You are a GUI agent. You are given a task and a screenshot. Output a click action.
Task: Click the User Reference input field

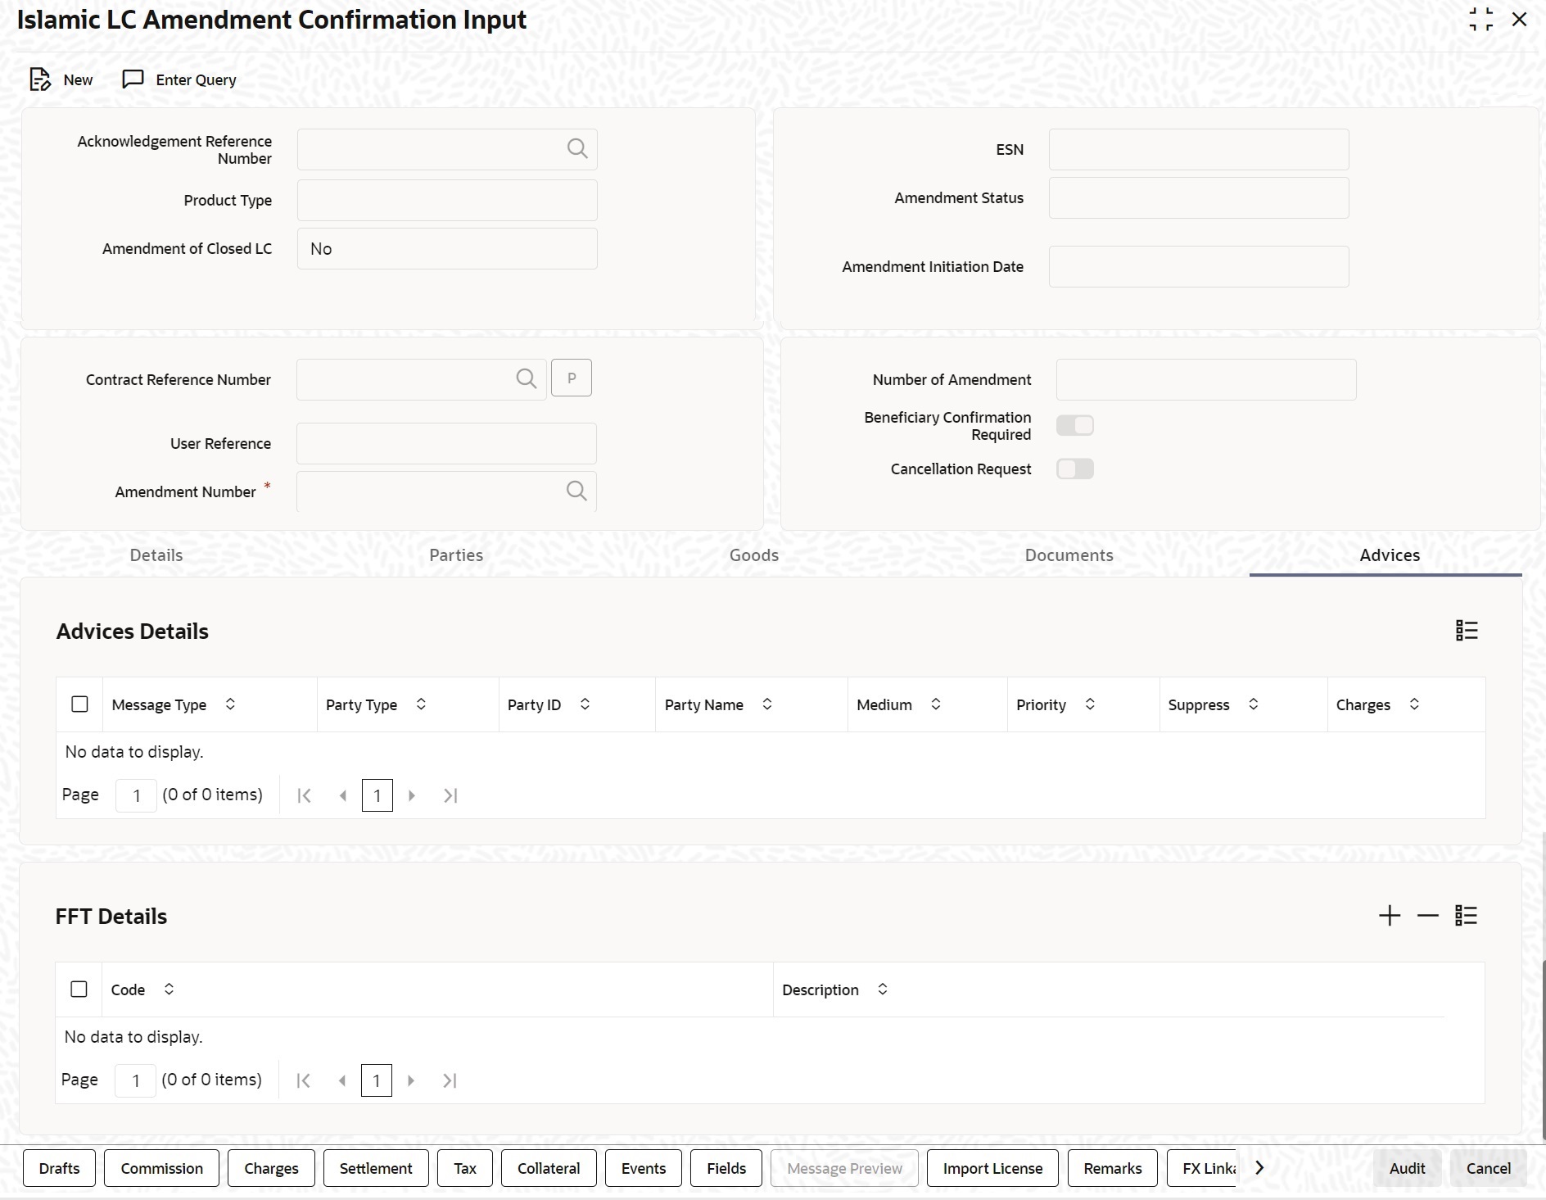(446, 443)
